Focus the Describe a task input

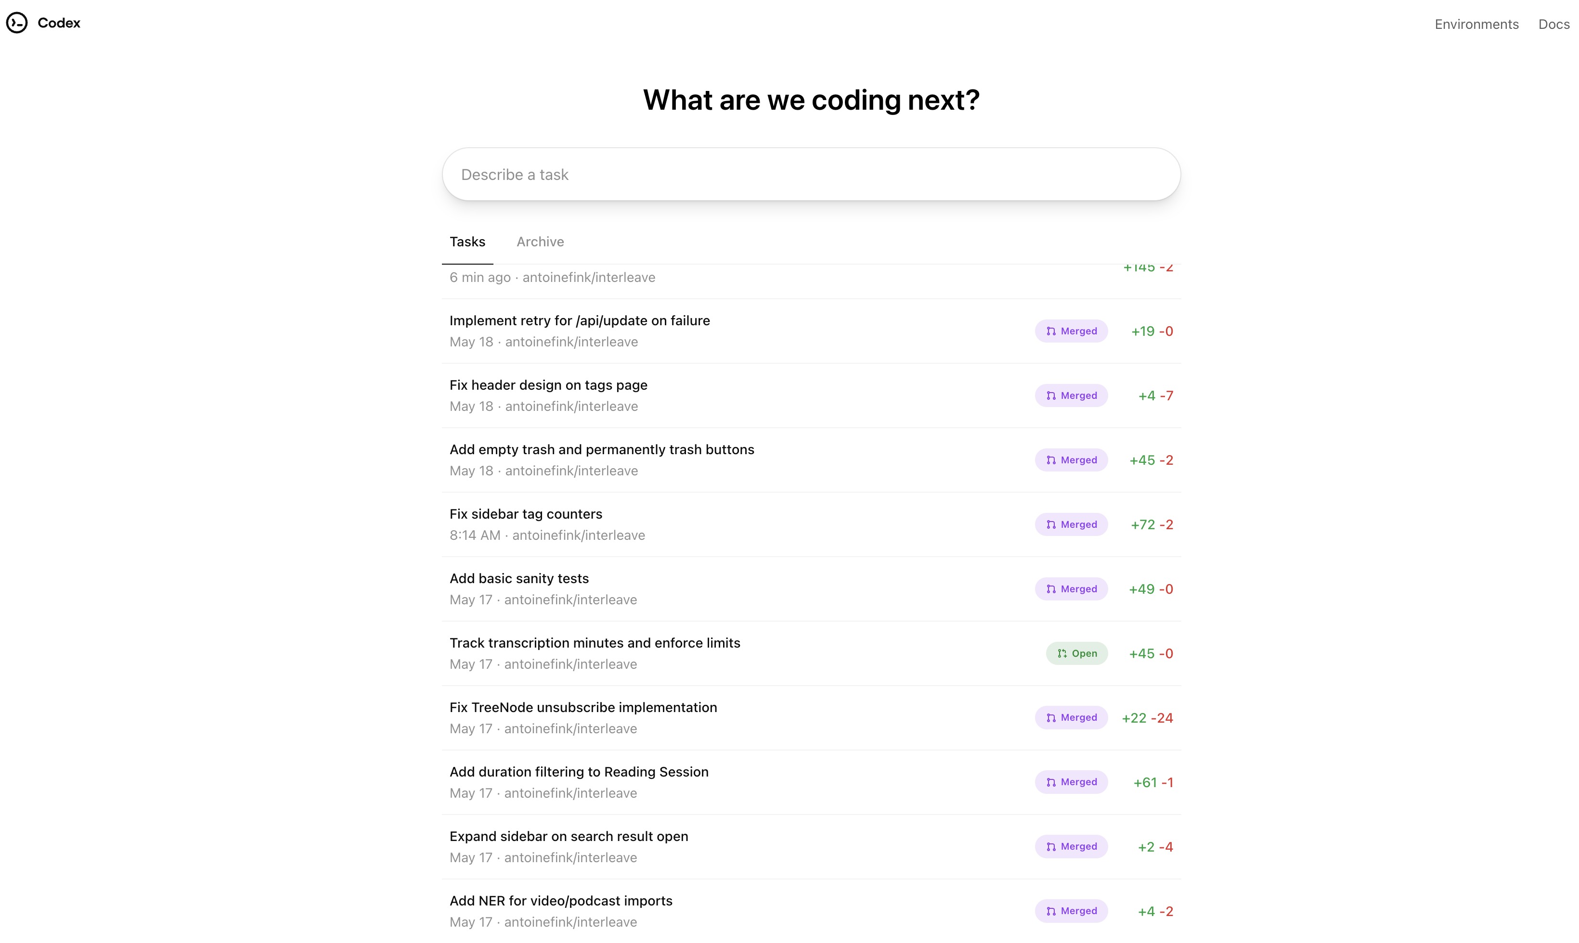coord(811,175)
